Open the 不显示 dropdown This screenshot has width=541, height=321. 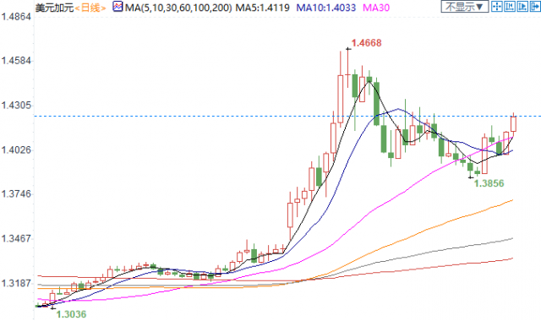(x=464, y=6)
